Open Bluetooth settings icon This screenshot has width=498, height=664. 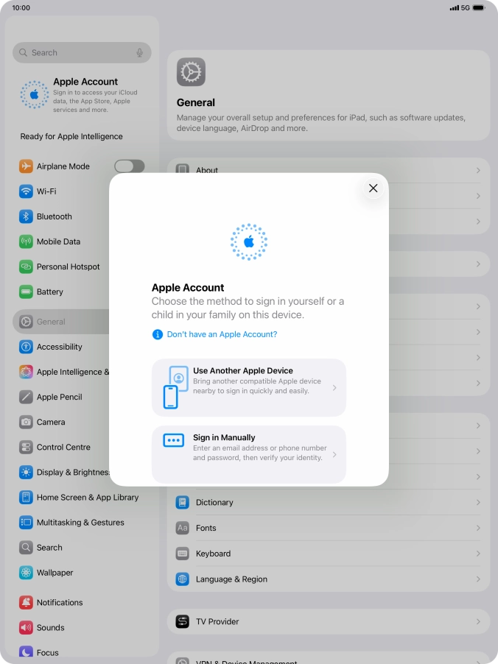coord(27,216)
